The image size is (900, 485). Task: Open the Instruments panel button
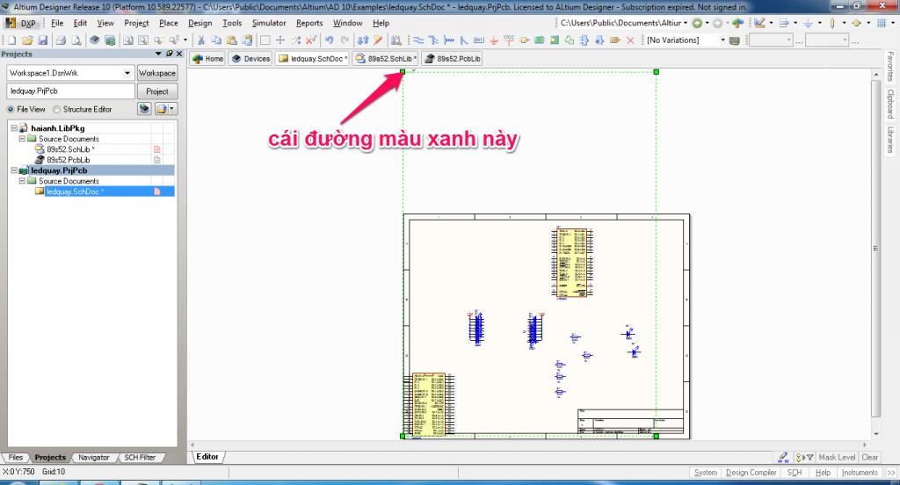860,473
